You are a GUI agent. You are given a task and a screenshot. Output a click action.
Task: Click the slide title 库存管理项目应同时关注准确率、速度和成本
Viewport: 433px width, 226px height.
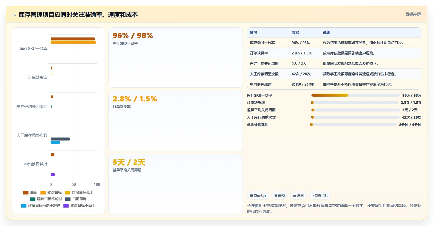78,15
